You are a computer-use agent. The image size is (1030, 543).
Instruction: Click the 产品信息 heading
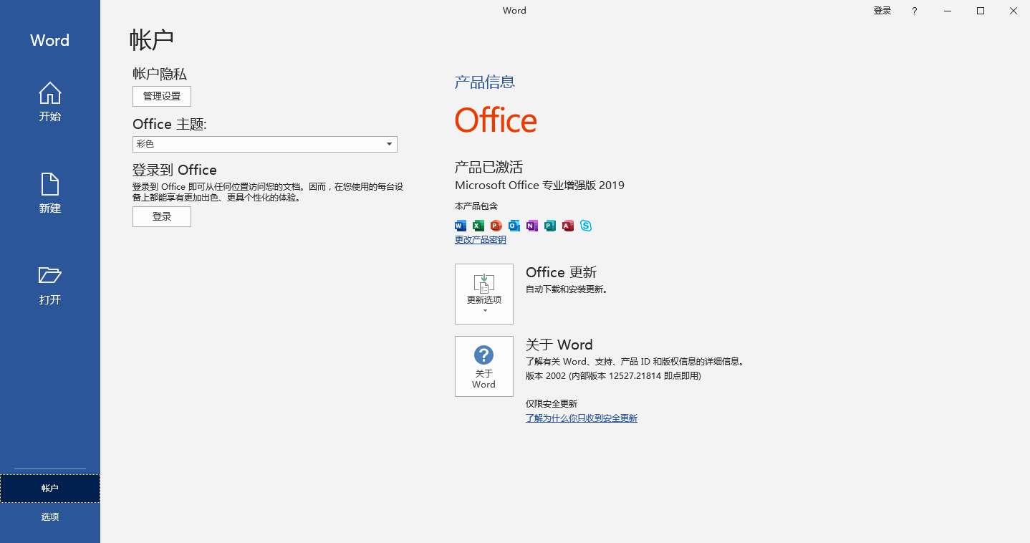tap(485, 82)
